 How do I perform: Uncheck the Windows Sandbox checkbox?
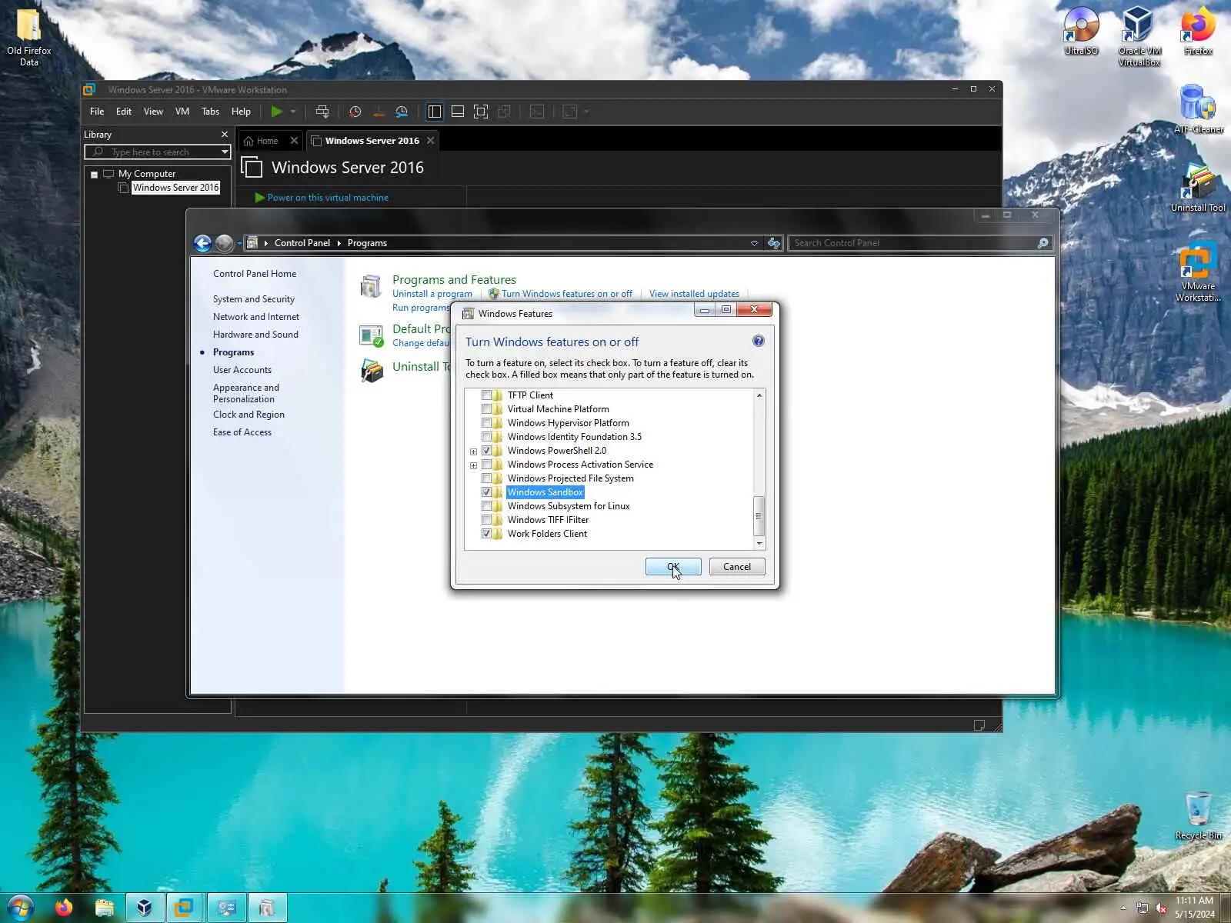point(486,492)
